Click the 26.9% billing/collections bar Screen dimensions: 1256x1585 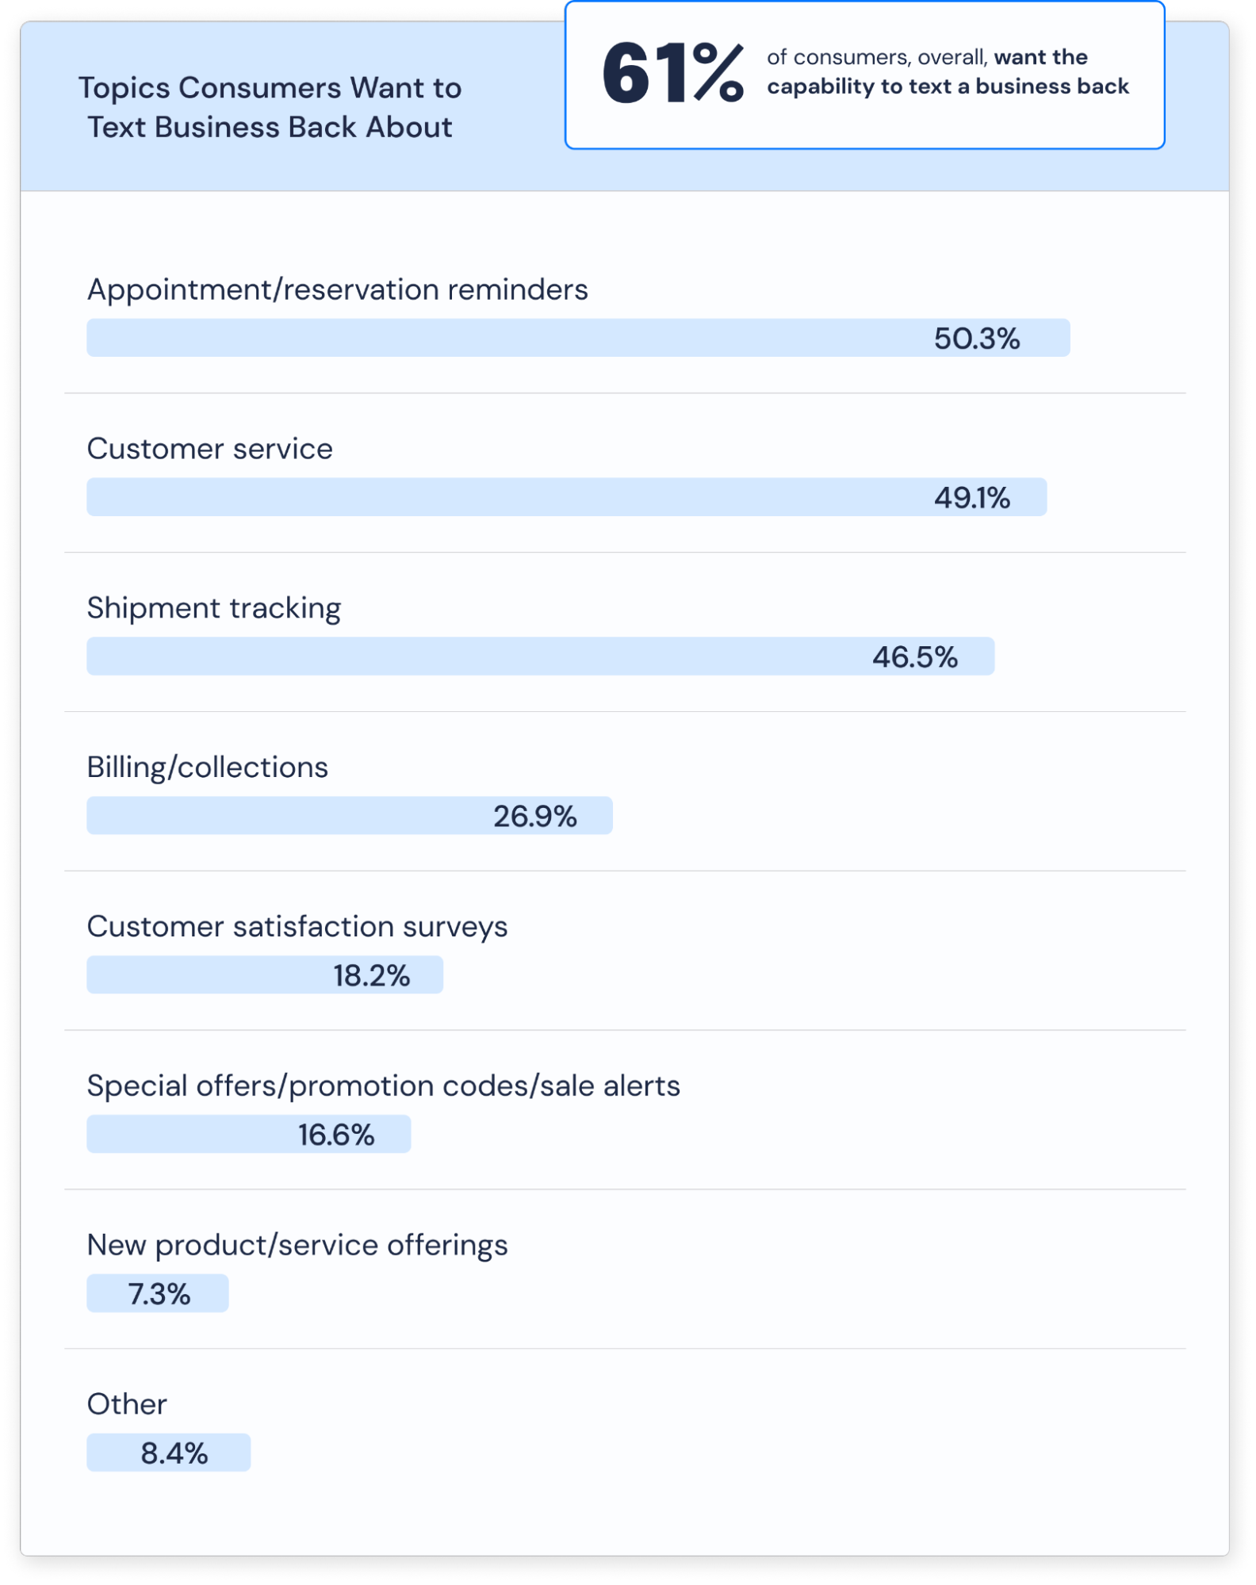349,816
